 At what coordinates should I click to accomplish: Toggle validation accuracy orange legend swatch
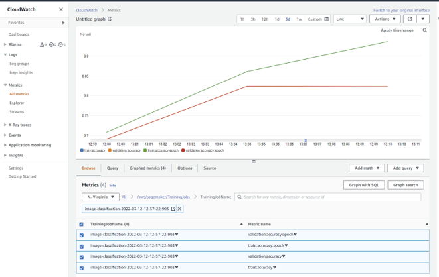click(110, 150)
